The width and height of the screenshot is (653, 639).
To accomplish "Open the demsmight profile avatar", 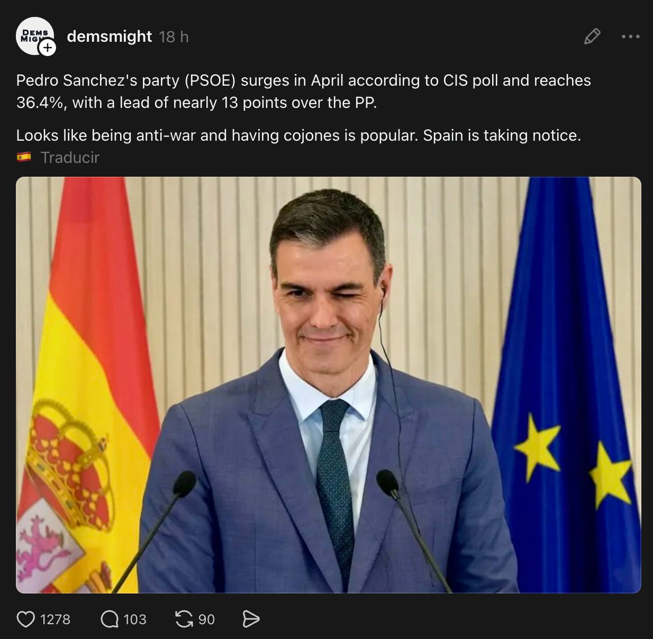I will tap(35, 36).
